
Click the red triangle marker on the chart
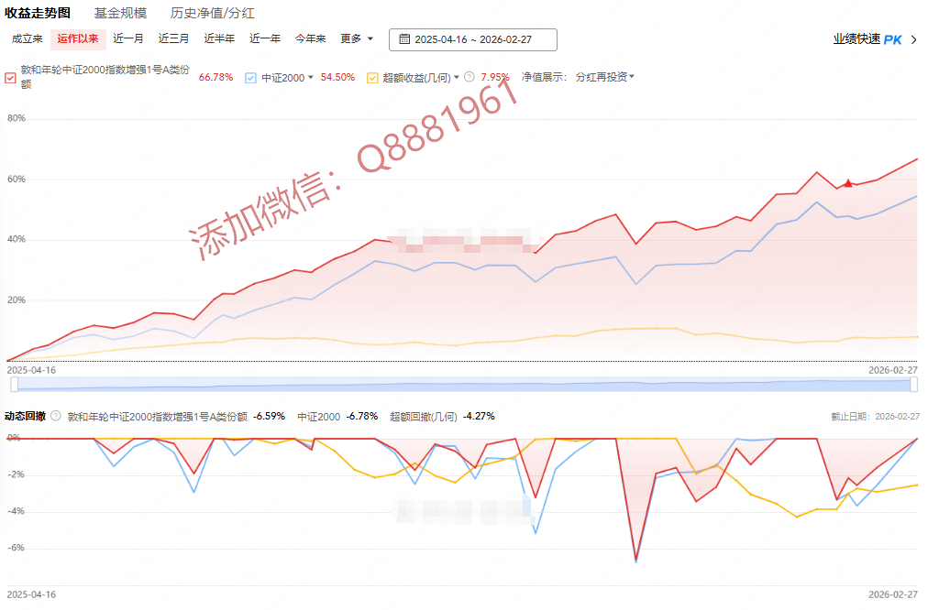point(848,183)
